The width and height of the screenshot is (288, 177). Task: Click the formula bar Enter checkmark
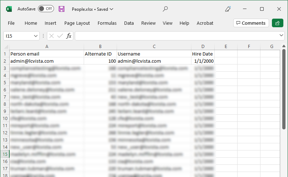(60, 36)
